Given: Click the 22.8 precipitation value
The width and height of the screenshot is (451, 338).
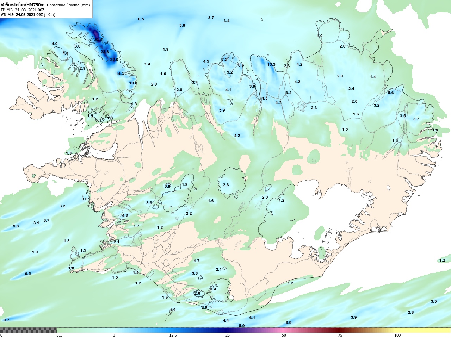Looking at the screenshot, I should pyautogui.click(x=105, y=52).
